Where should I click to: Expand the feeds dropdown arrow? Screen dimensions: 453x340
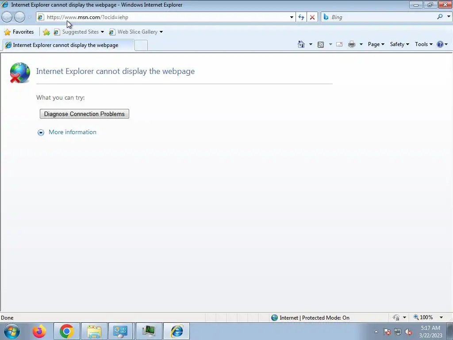tap(330, 44)
